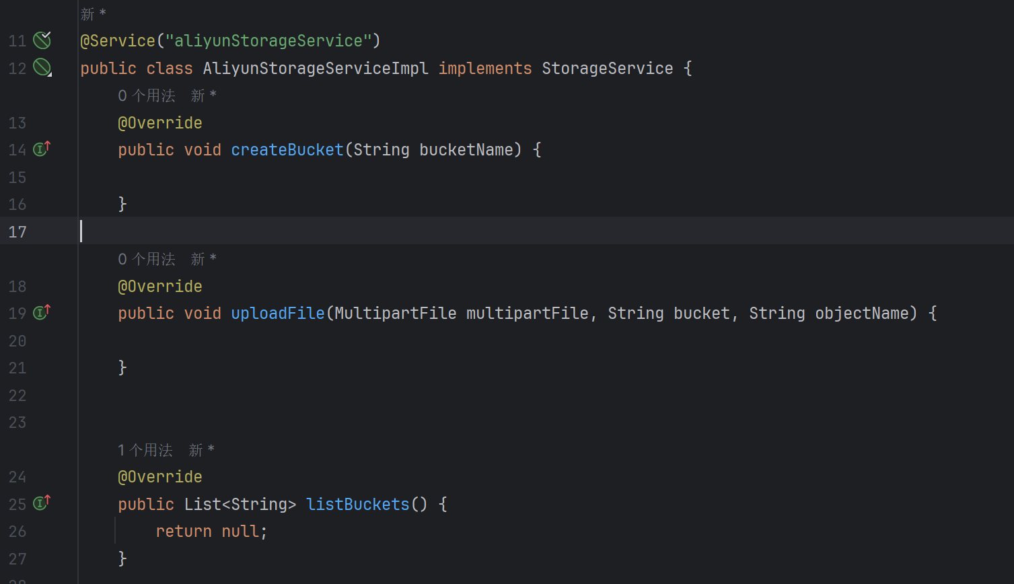
Task: Click the "aliyunStorageService" string literal
Action: coord(268,41)
